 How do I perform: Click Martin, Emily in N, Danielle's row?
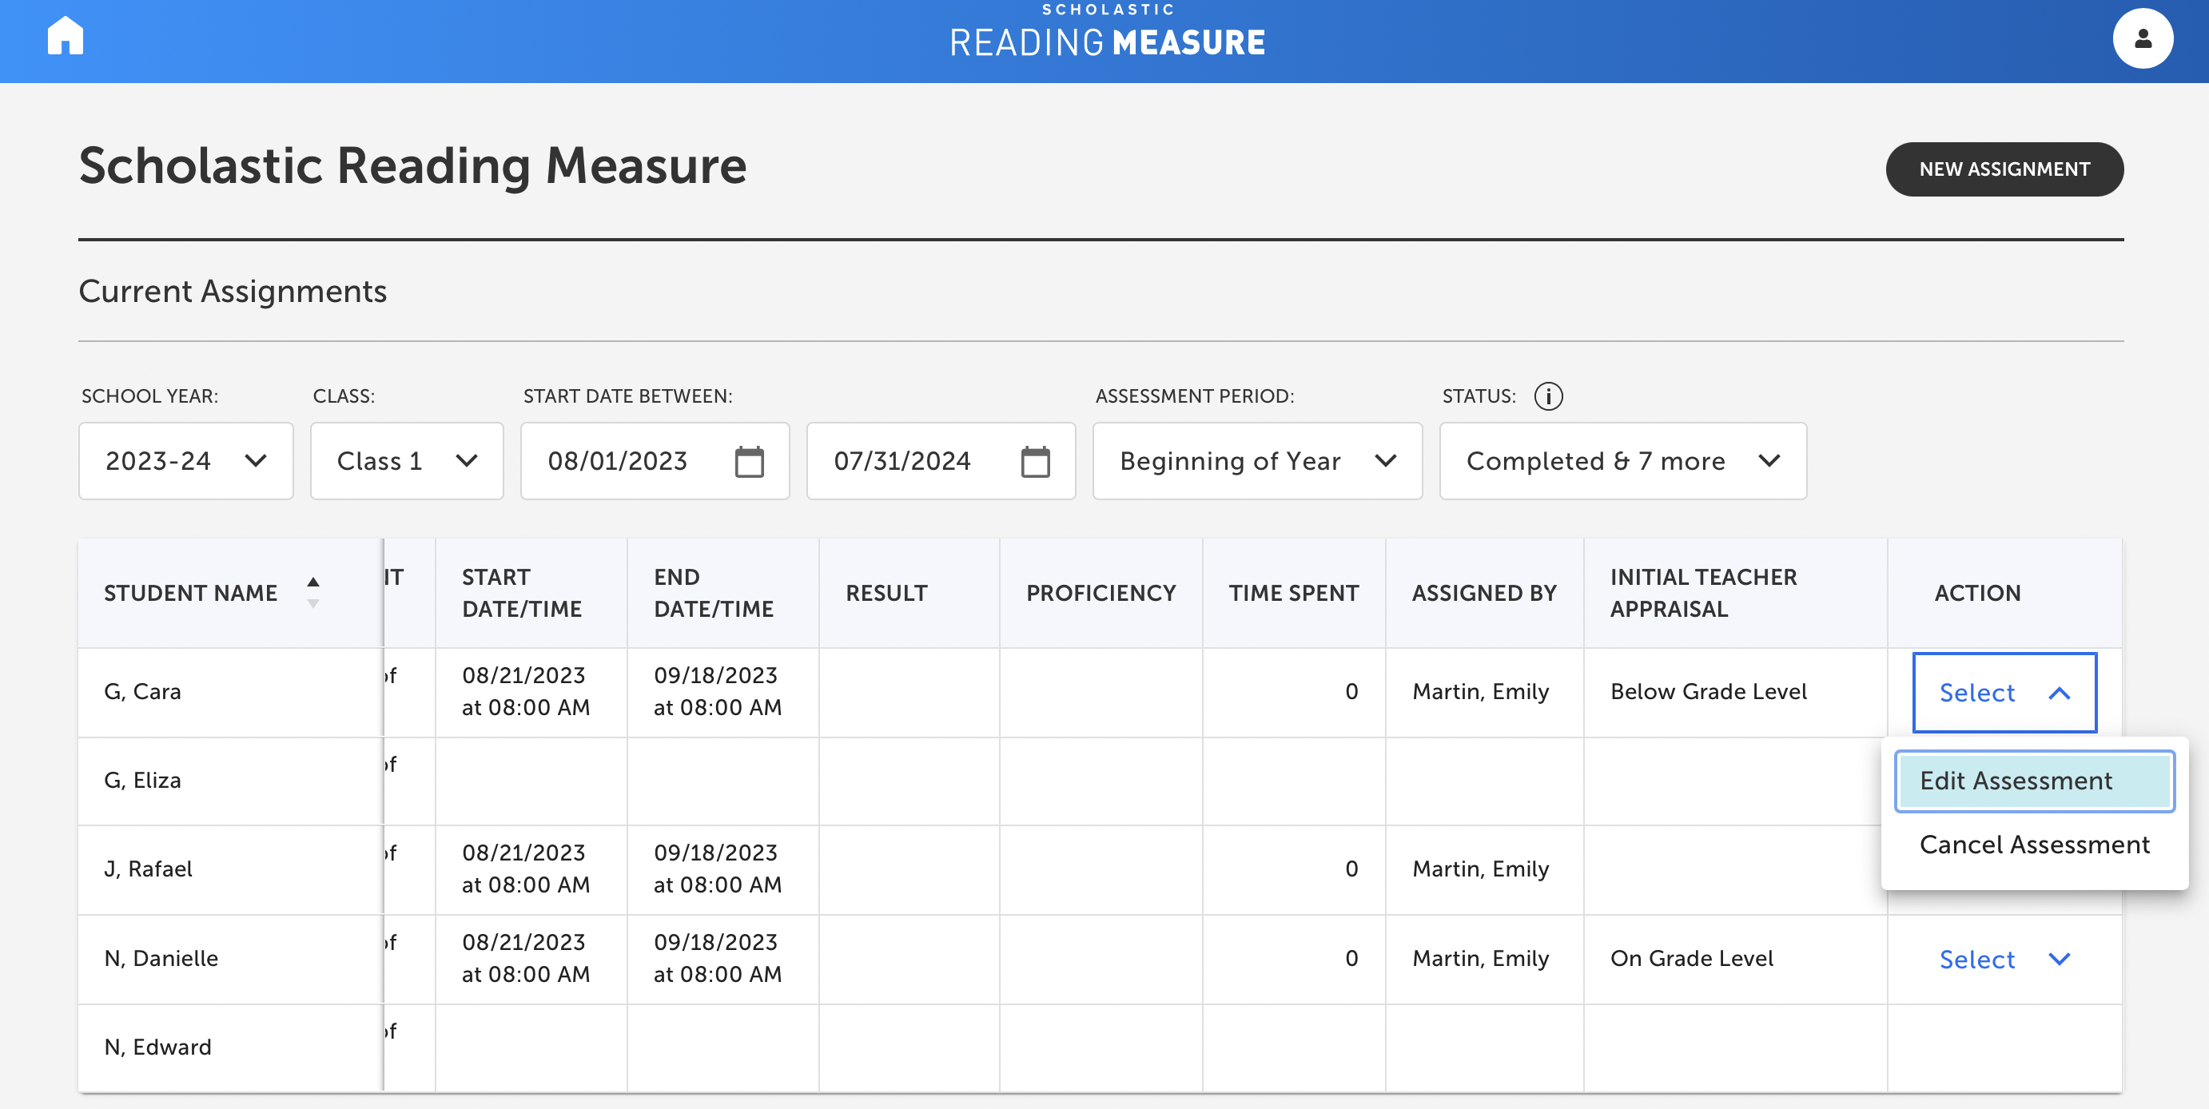coord(1480,958)
